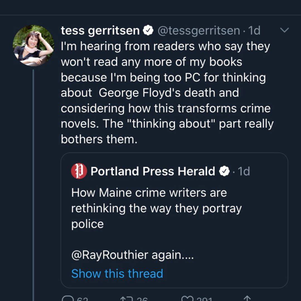Tap the like count 291

[x=205, y=299]
